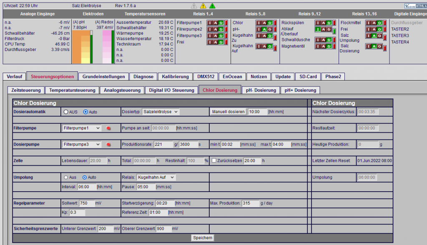Image resolution: width=427 pixels, height=245 pixels.
Task: Click the Produktionsrate 221 input field
Action: point(163,144)
